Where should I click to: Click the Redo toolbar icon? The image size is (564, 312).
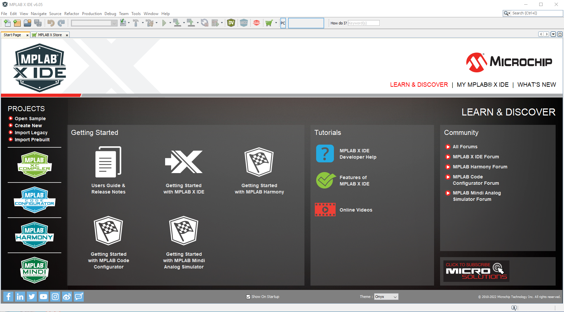[61, 23]
